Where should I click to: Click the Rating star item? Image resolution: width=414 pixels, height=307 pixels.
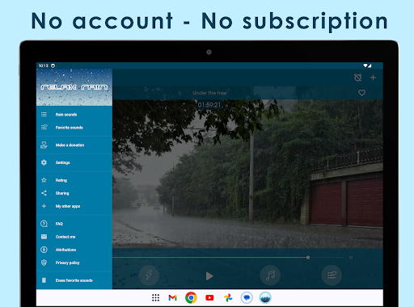(x=74, y=180)
